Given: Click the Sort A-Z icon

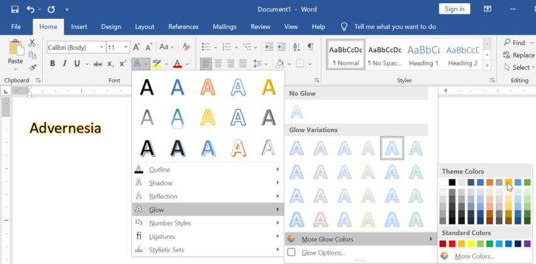Looking at the screenshot, I should [297, 47].
